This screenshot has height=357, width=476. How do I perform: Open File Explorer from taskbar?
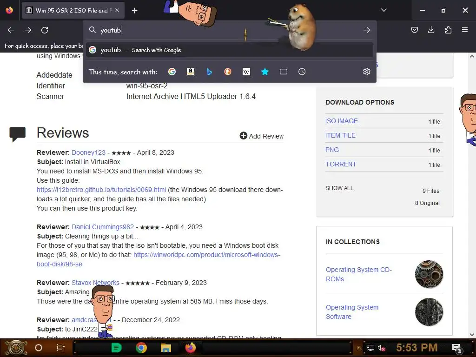[x=166, y=348]
